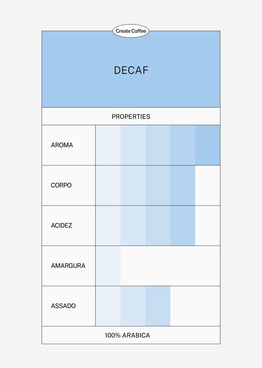Pick the fourth swatch in ACIDEZ row

tap(183, 226)
